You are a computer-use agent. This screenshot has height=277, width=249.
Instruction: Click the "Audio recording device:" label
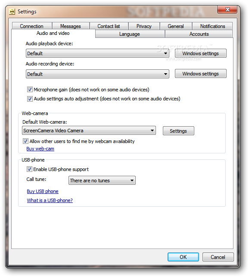point(50,64)
